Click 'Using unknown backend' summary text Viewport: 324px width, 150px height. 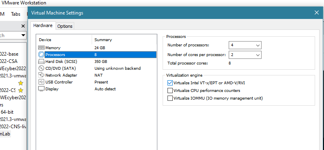click(x=118, y=68)
